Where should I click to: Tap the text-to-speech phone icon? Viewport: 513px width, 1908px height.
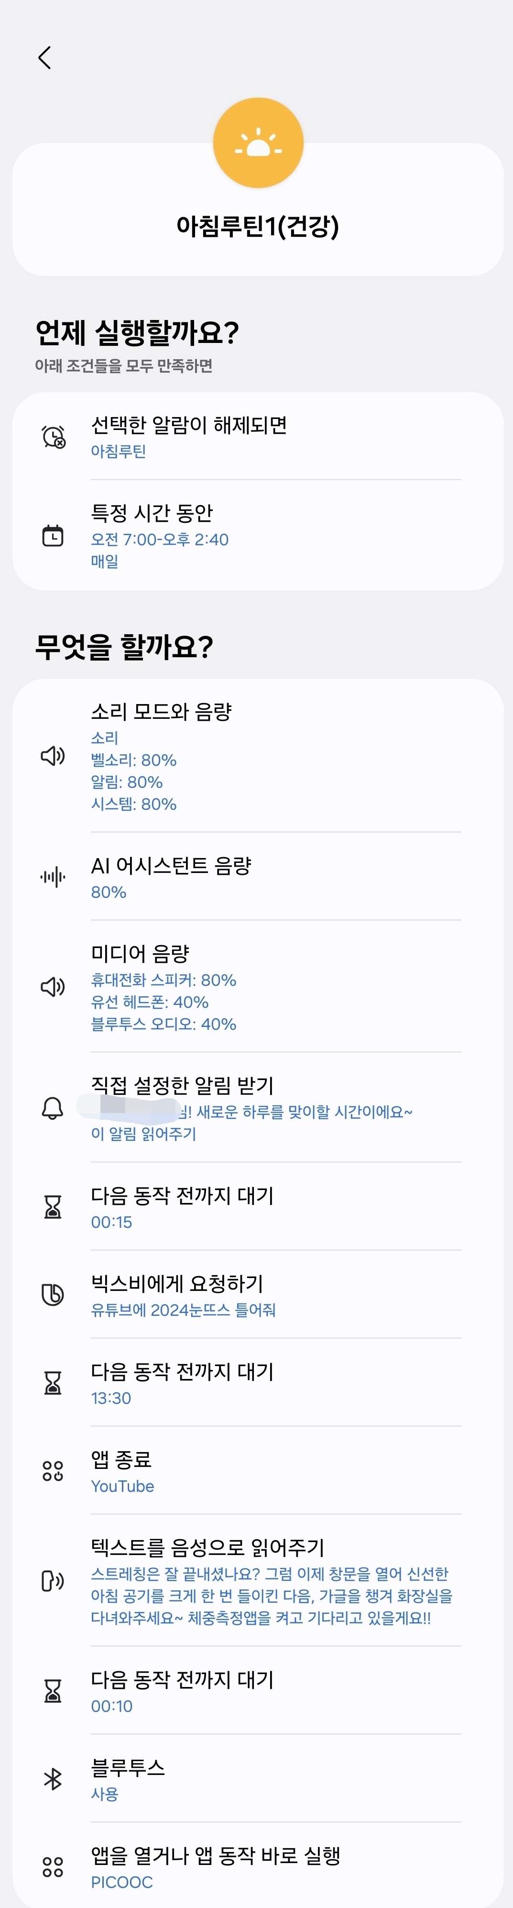53,1581
